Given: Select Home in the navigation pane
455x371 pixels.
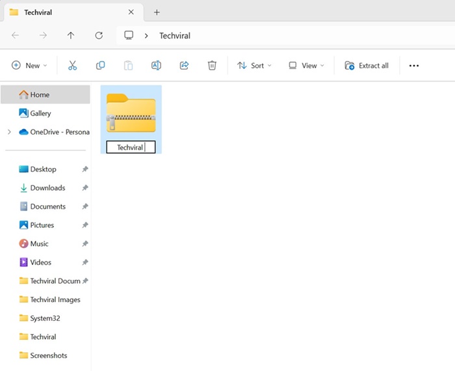Looking at the screenshot, I should pos(45,94).
